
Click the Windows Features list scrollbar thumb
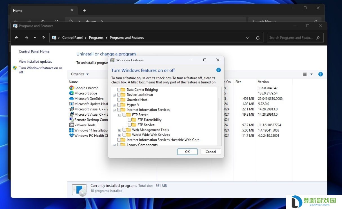point(219,104)
